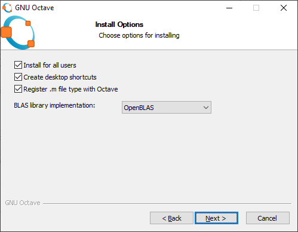The width and height of the screenshot is (298, 232).
Task: Click the grayed GNU Octave footer branding text
Action: (23, 203)
